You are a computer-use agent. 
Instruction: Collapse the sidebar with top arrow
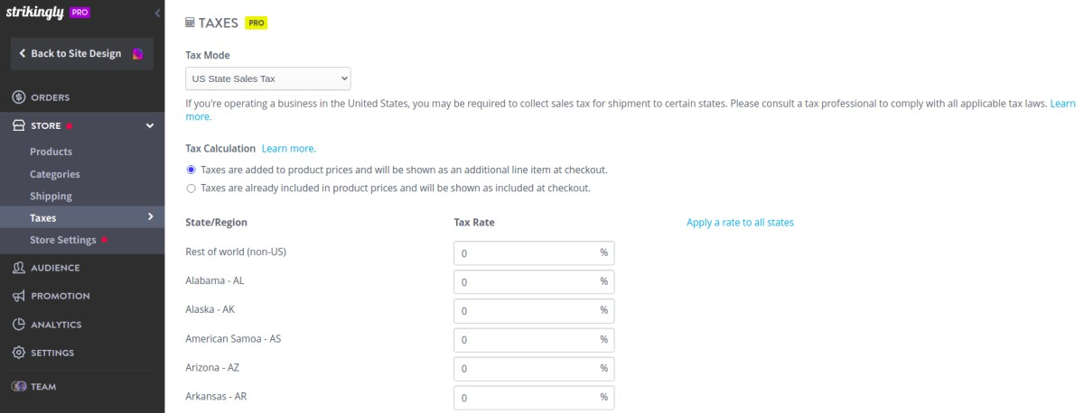pos(158,14)
